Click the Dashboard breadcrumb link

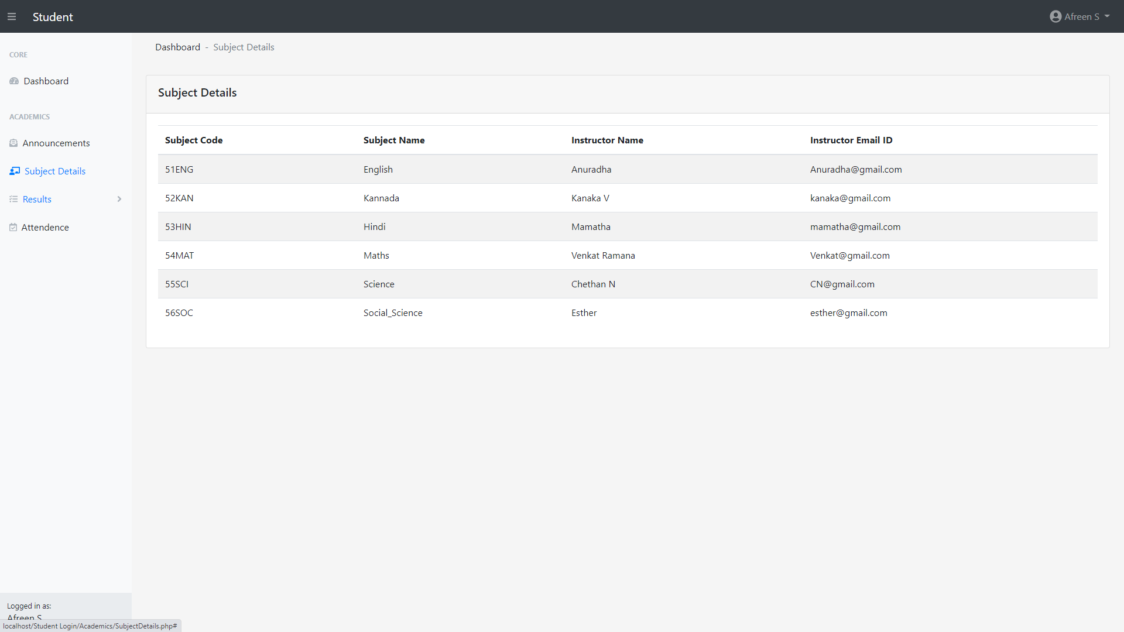(x=177, y=47)
